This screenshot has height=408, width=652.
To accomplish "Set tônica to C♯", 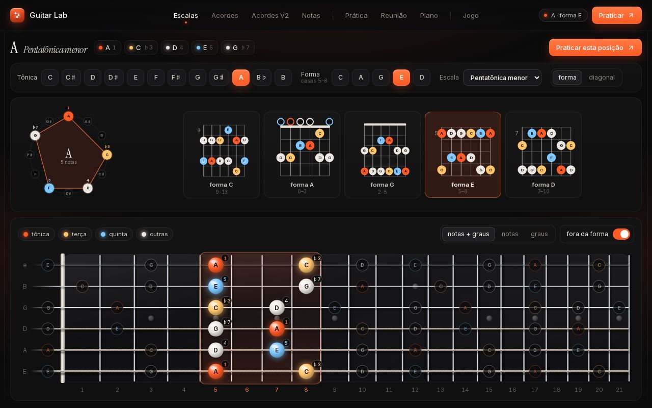I will coord(71,78).
